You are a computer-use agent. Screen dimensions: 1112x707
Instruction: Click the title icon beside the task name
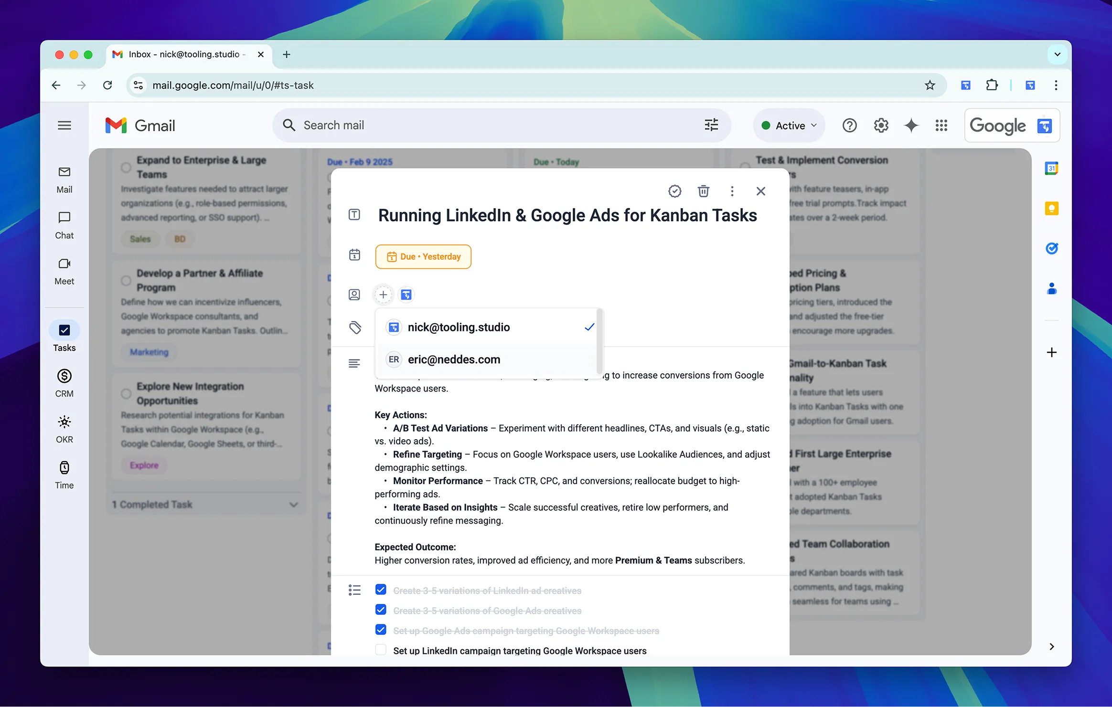354,214
